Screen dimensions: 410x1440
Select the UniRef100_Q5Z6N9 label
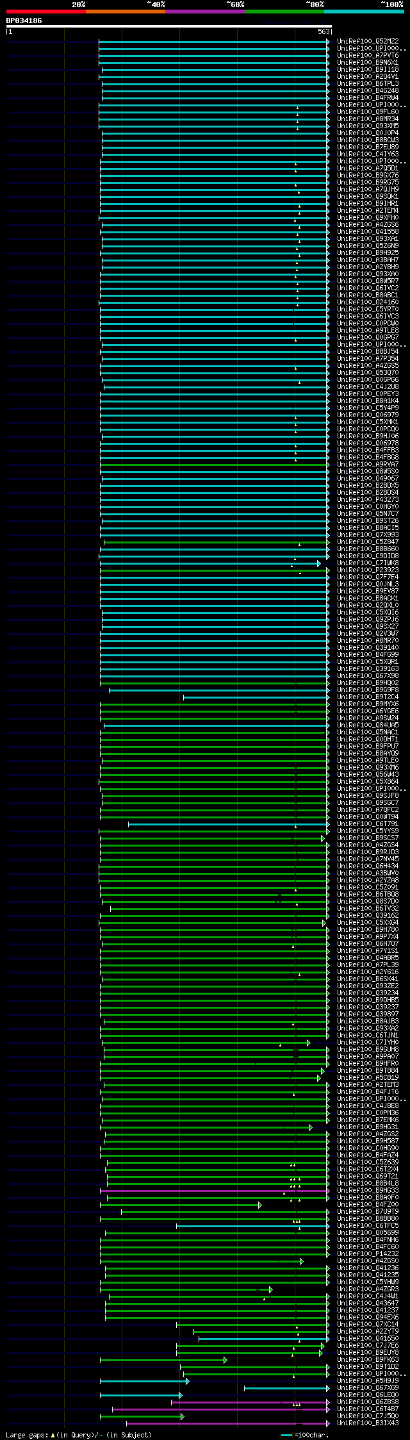(x=368, y=245)
